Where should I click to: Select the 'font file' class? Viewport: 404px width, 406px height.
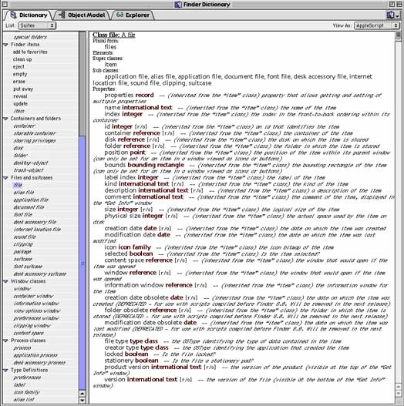(23, 215)
